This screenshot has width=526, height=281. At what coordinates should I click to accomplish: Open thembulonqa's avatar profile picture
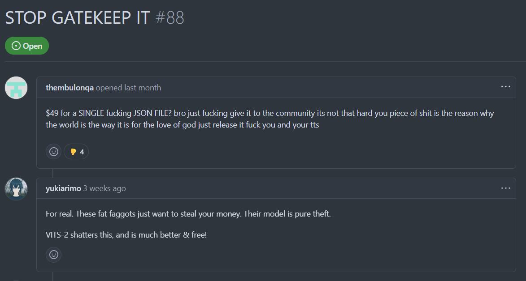16,88
